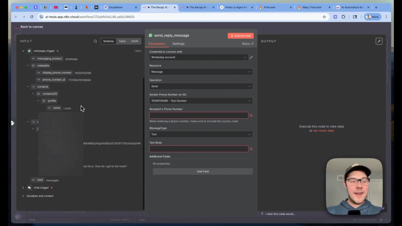Click the Chat label in bottom bar
The height and width of the screenshot is (226, 402).
(32, 219)
